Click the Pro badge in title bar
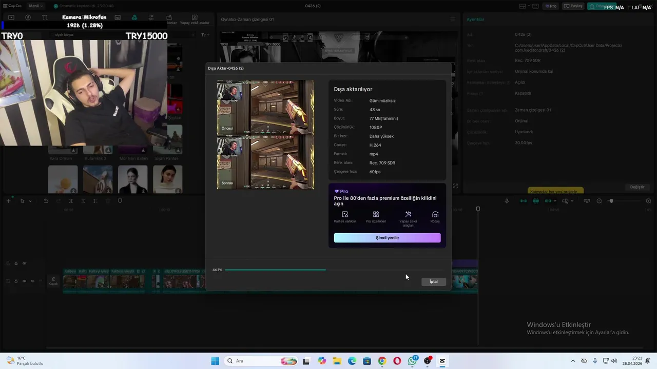The image size is (657, 369). pyautogui.click(x=551, y=6)
